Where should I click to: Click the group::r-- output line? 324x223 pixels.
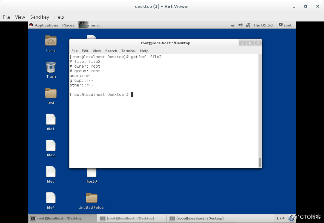click(81, 81)
